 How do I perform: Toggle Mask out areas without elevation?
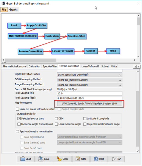click(x=17, y=109)
